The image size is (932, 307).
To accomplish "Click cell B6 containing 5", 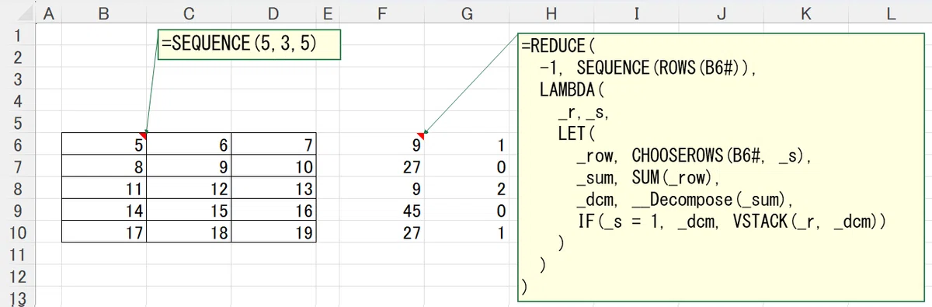I will point(103,144).
